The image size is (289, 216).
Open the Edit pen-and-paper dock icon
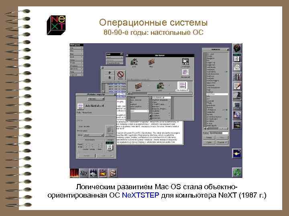237,86
